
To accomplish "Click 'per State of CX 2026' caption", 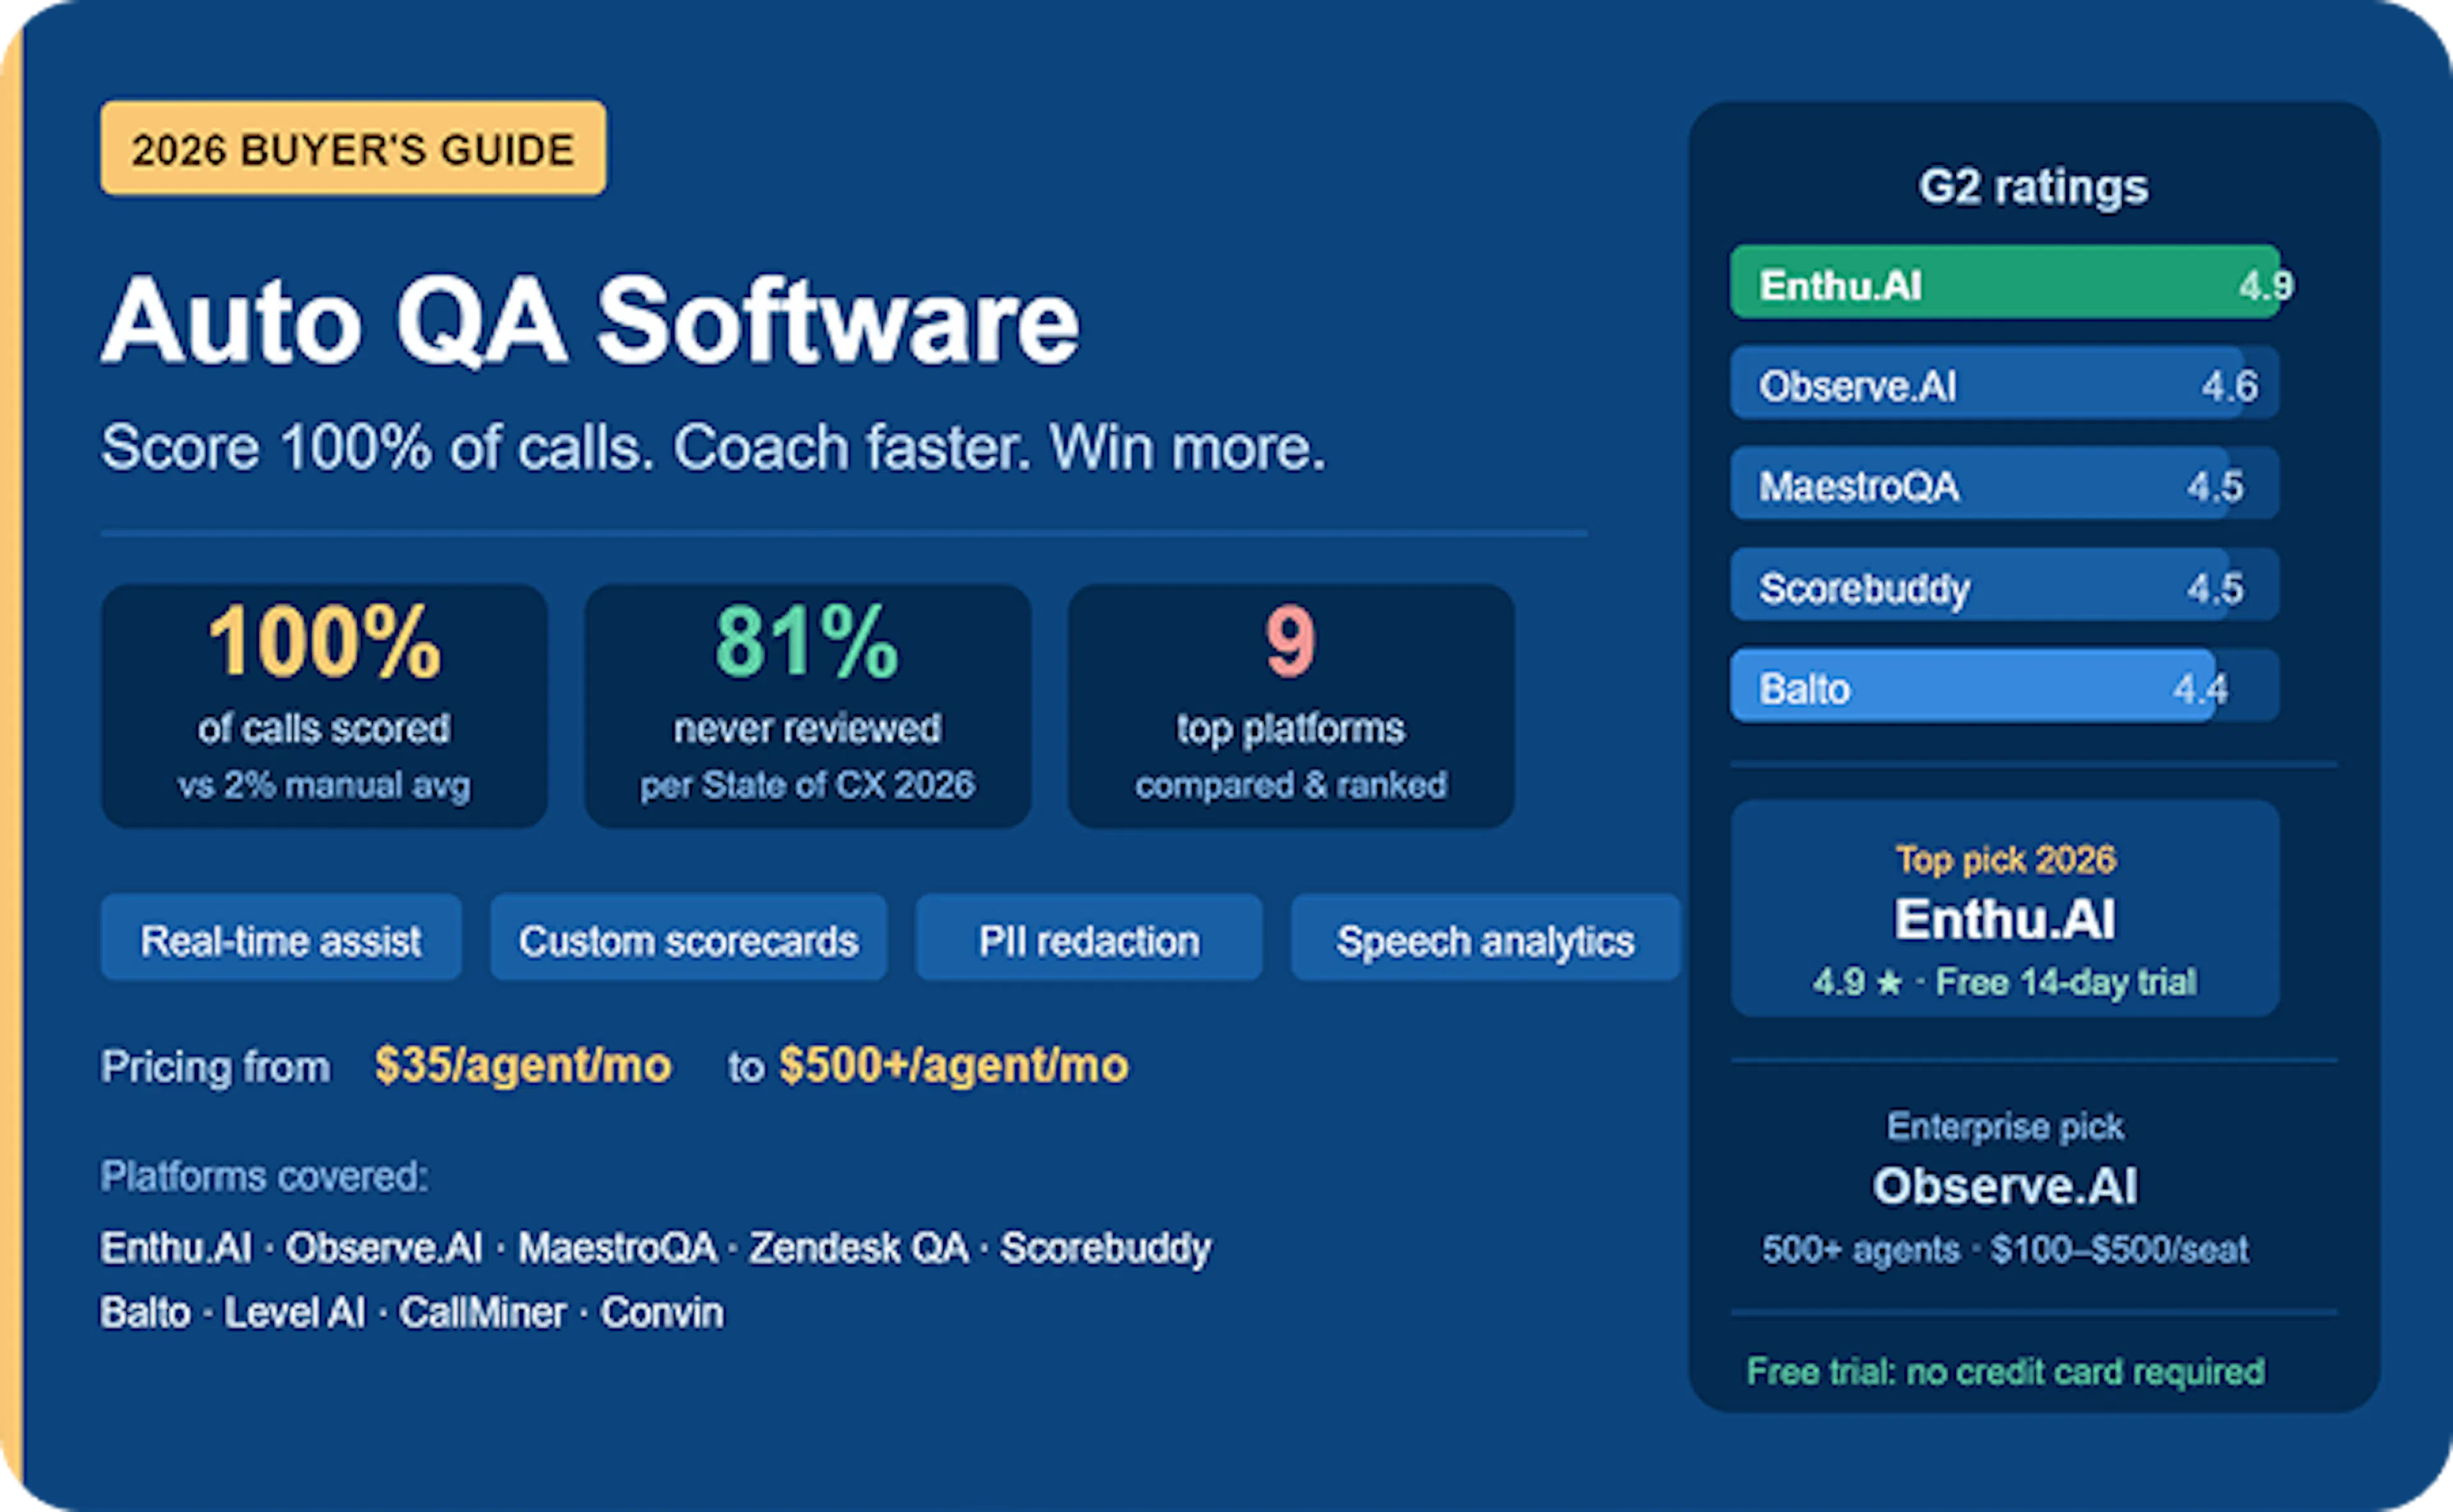I will 807,785.
